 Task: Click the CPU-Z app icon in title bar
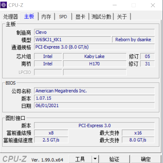click(x=4, y=5)
